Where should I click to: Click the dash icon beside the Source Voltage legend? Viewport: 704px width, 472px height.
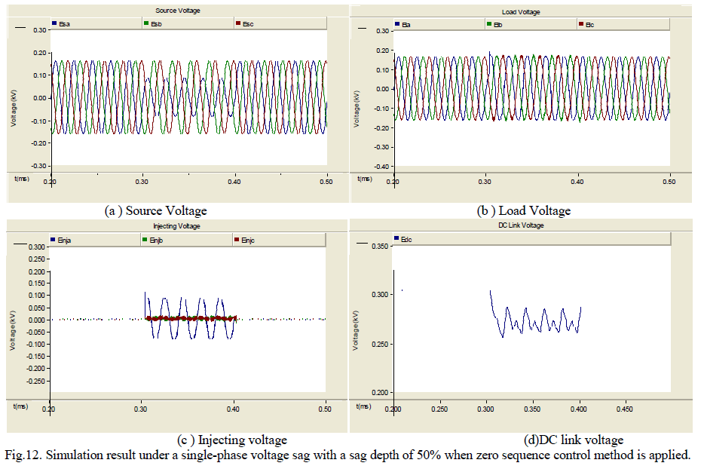pos(20,28)
